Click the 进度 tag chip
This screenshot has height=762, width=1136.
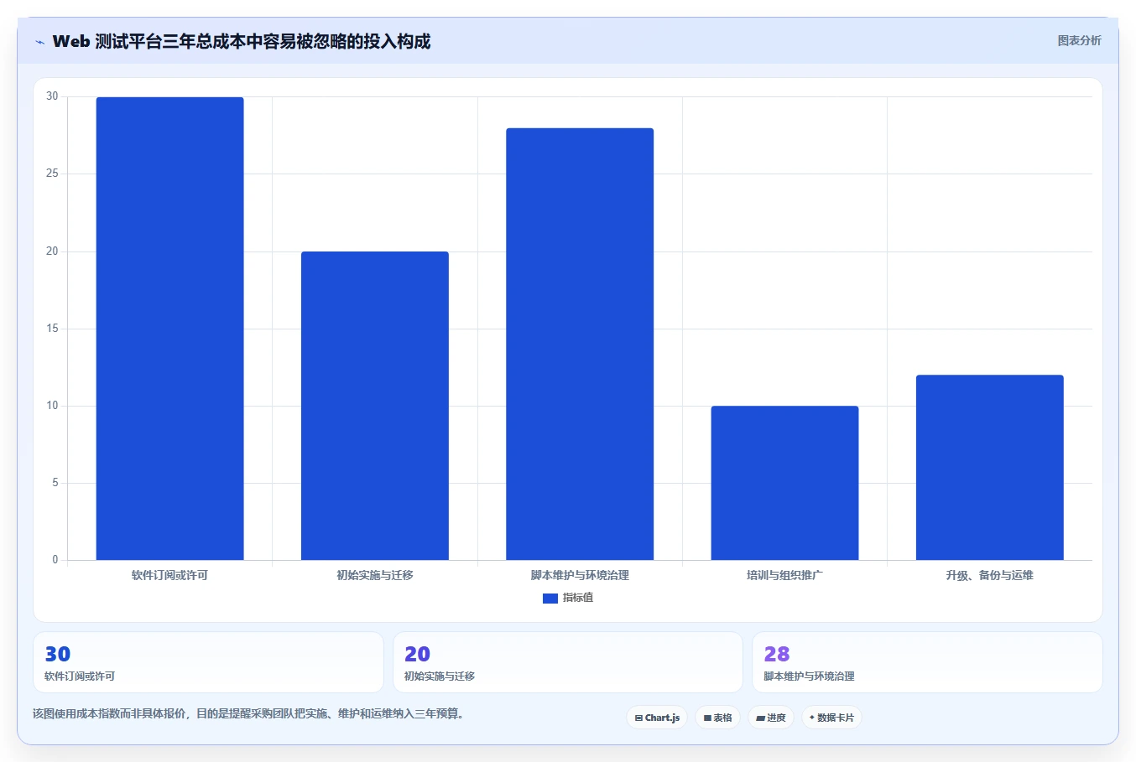click(771, 718)
